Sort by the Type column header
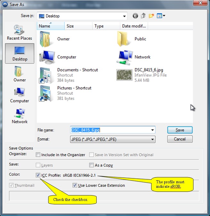The height and width of the screenshot is (216, 210). [x=106, y=26]
